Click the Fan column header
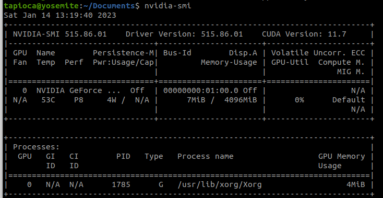The image size is (383, 198). click(x=20, y=62)
